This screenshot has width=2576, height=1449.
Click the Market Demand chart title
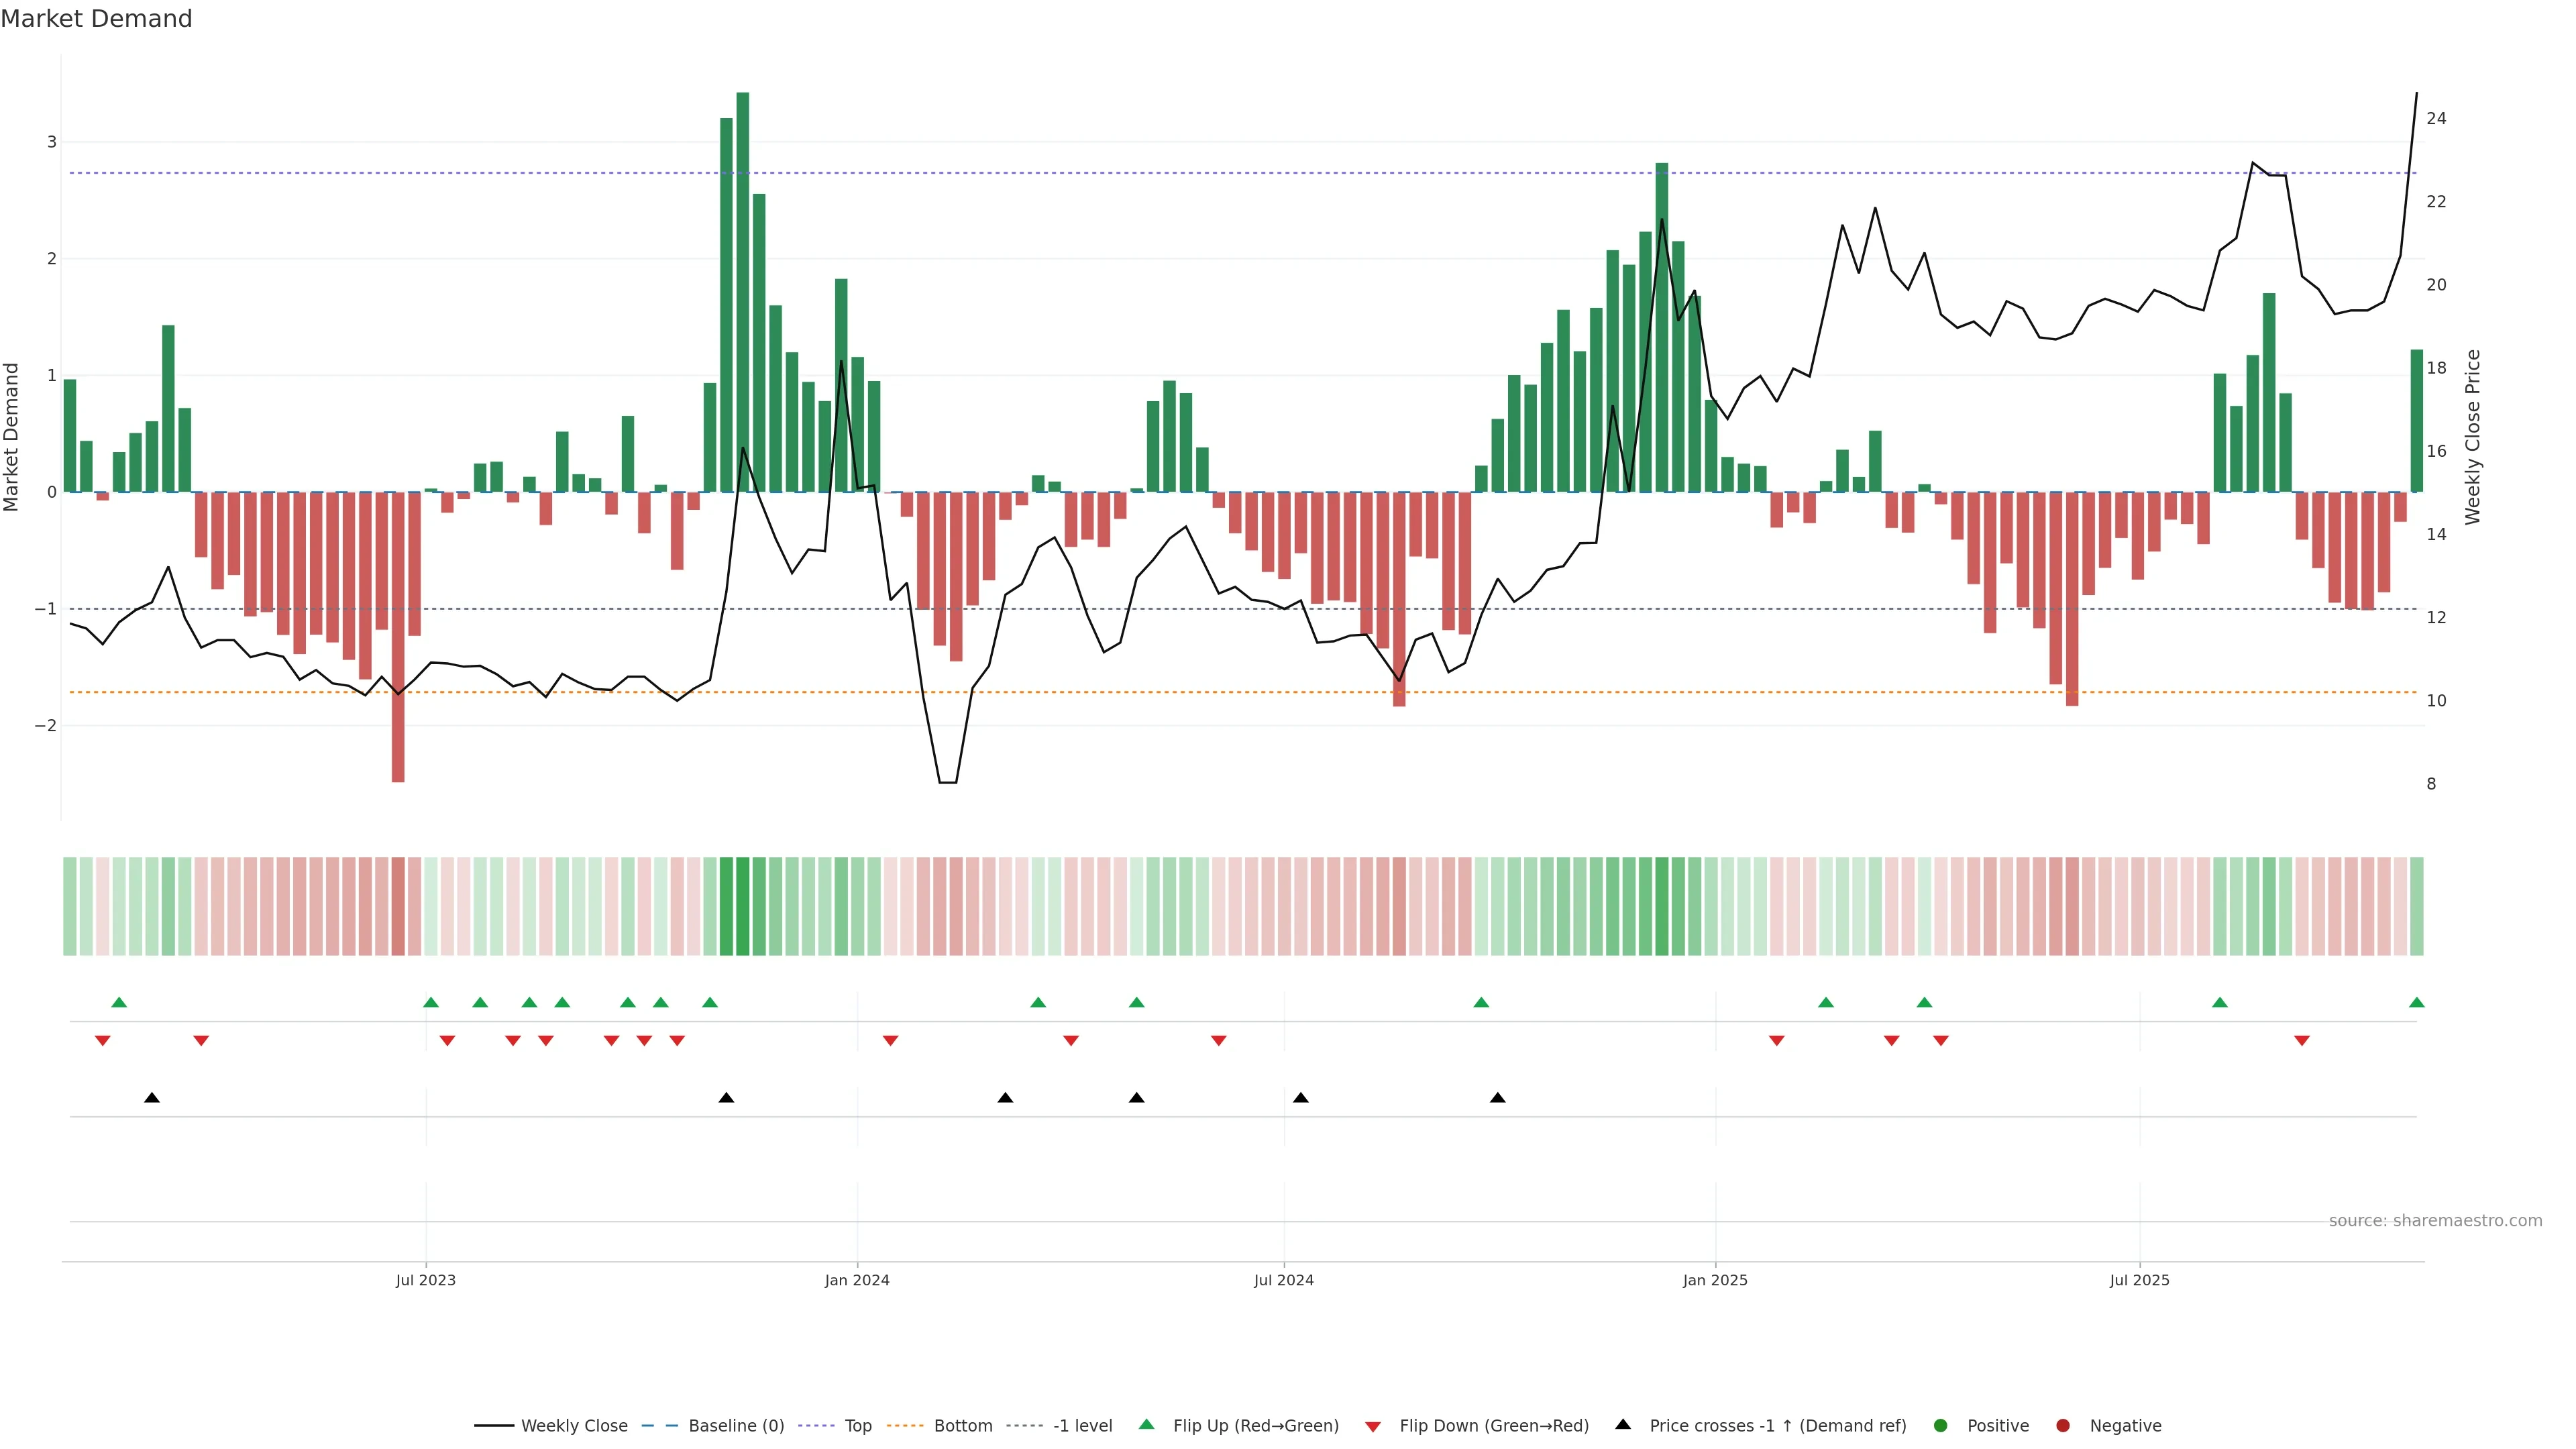point(96,19)
